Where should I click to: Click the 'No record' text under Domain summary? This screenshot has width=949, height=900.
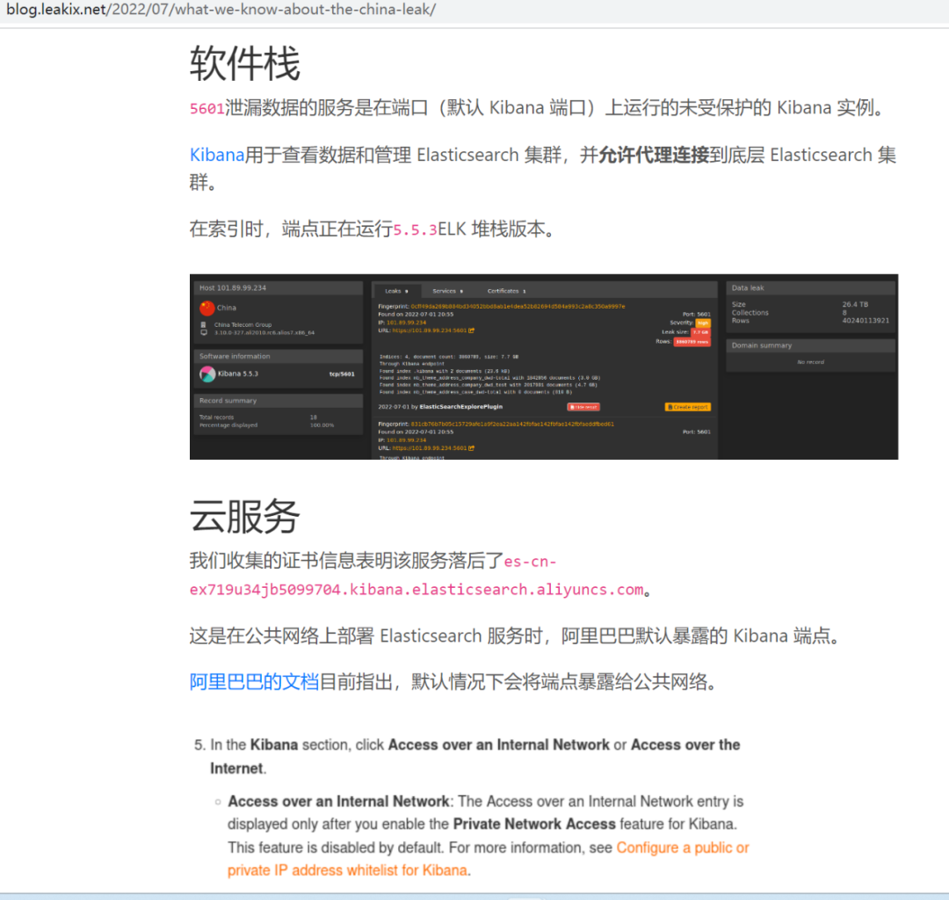tap(810, 362)
